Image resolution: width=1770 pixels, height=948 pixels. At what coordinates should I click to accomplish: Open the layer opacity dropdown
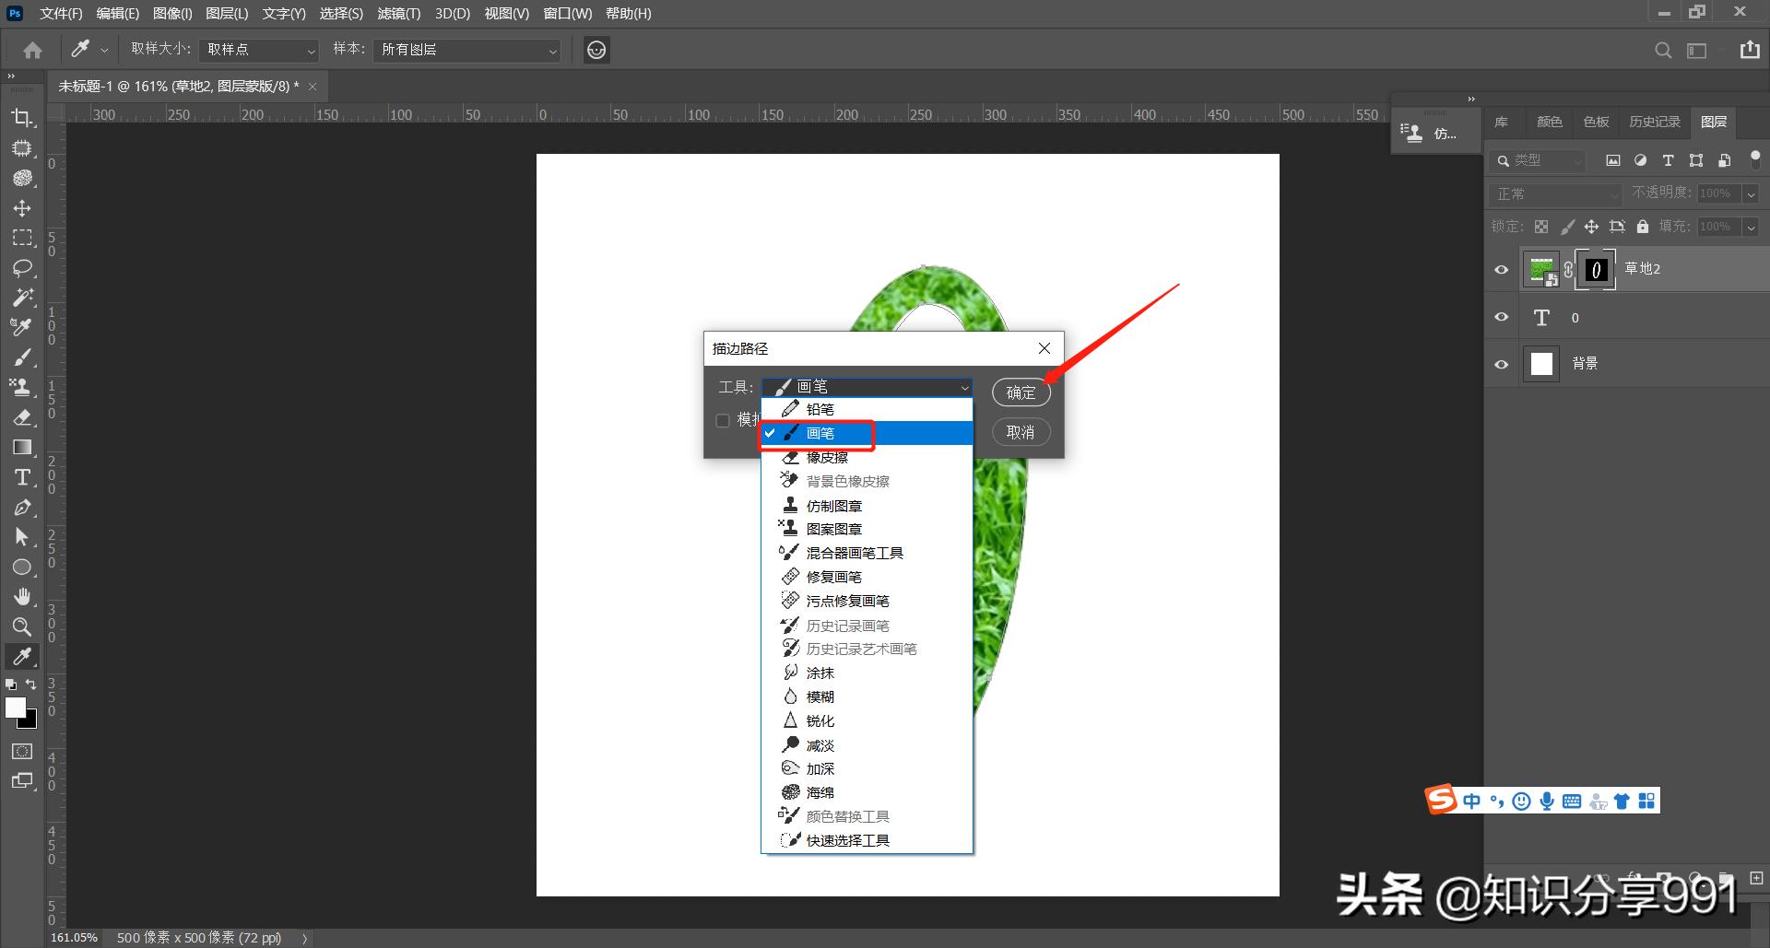1751,193
